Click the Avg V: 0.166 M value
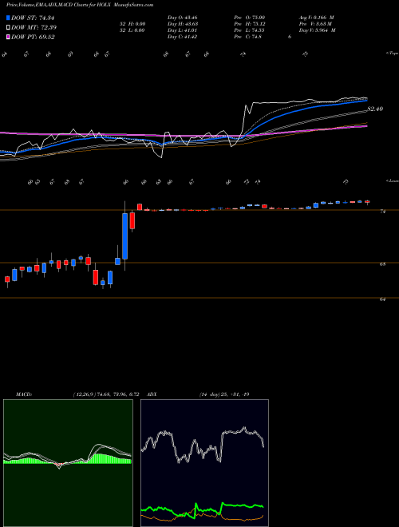This screenshot has width=399, height=527. click(x=316, y=17)
